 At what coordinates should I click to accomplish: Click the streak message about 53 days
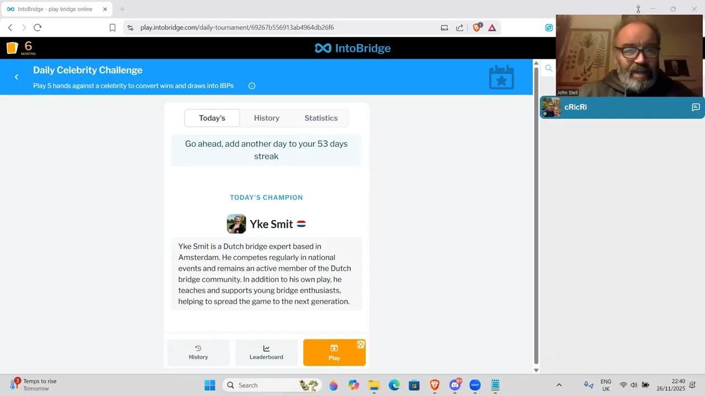(x=266, y=150)
